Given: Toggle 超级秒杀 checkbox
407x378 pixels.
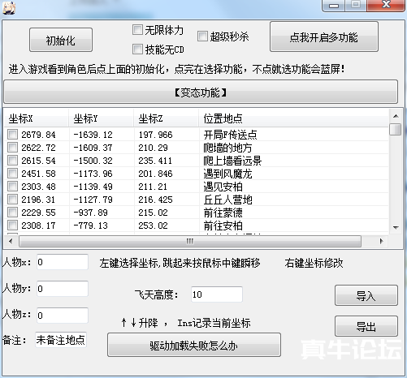Looking at the screenshot, I should point(202,37).
